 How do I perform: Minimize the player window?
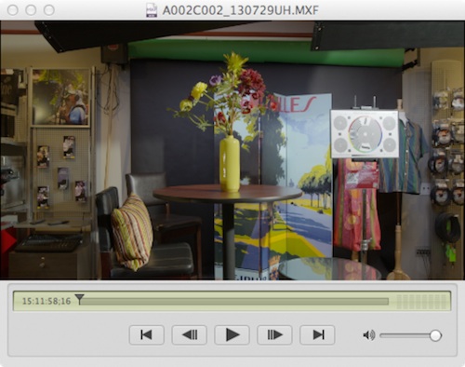31,10
